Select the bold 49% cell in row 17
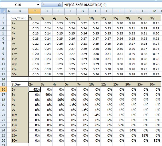Screen dimensions: 162x146 (x=46, y=94)
